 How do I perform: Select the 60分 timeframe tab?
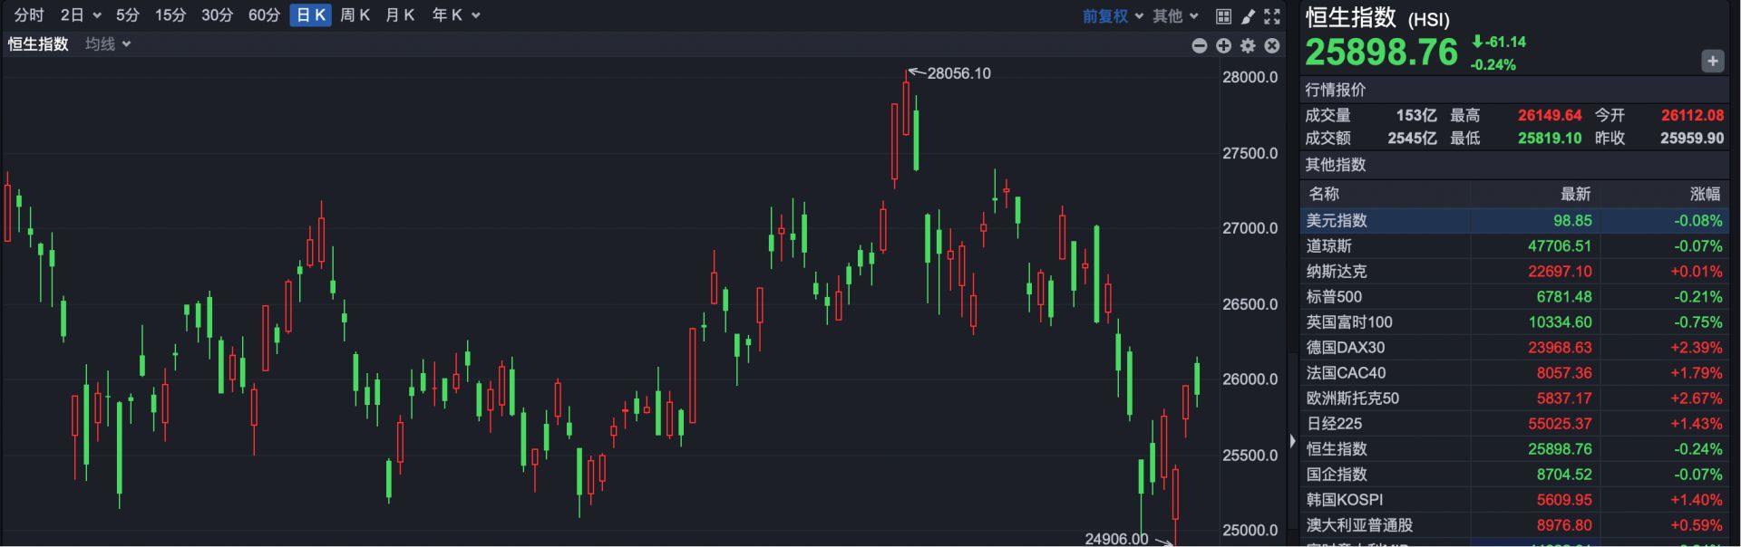pyautogui.click(x=264, y=15)
